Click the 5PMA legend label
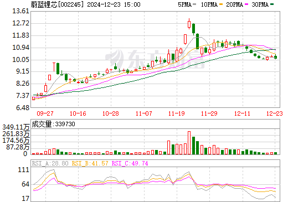This screenshot has width=288, height=202. [x=184, y=4]
